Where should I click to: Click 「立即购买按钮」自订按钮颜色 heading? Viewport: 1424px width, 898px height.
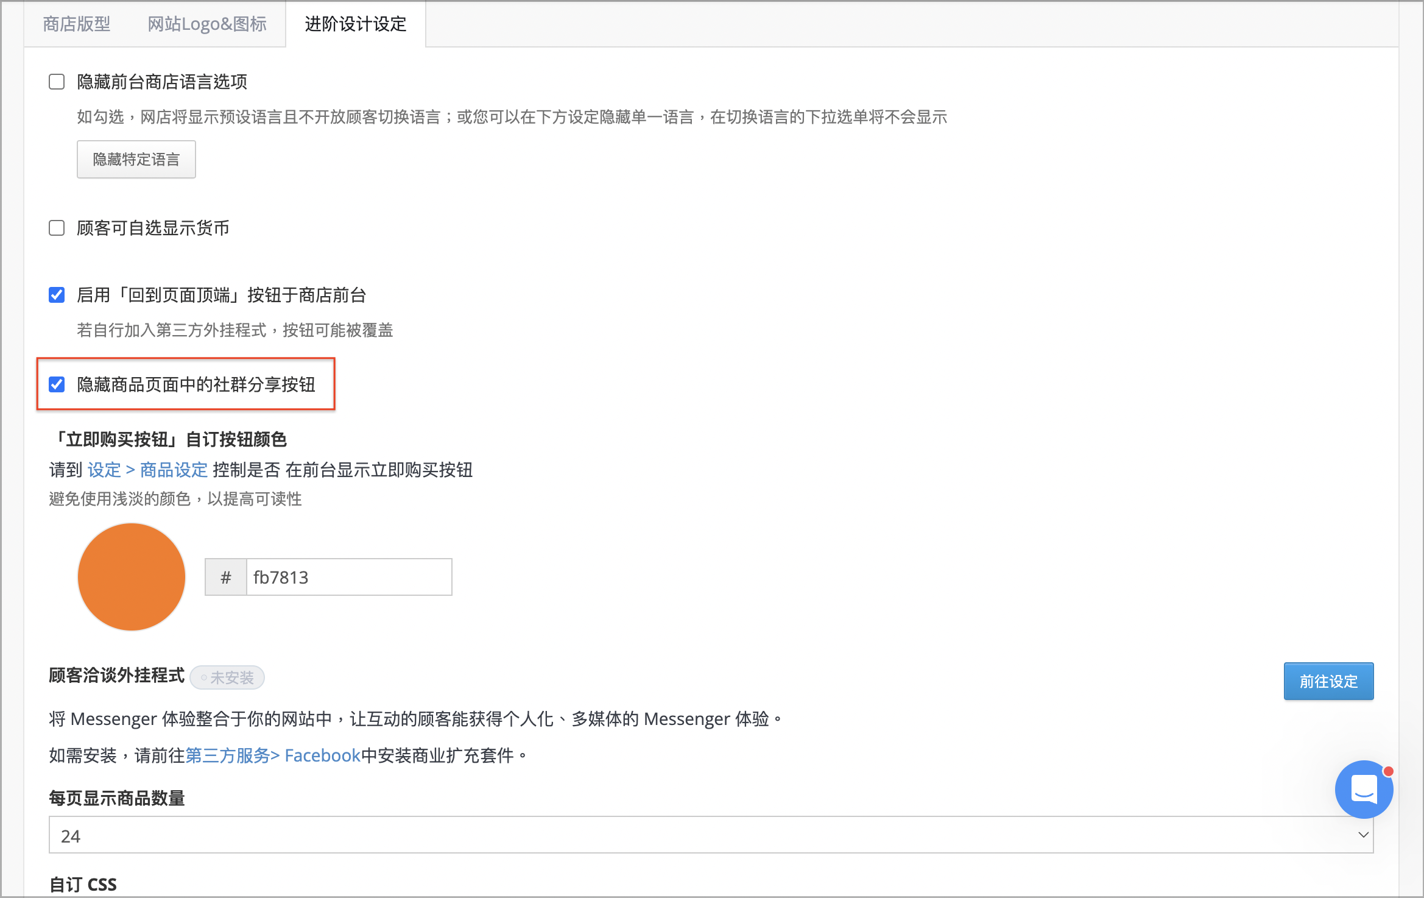(x=168, y=439)
